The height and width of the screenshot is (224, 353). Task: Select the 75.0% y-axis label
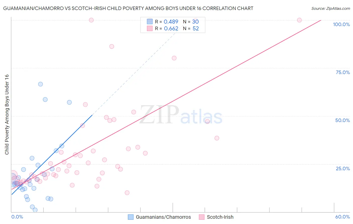343,72
